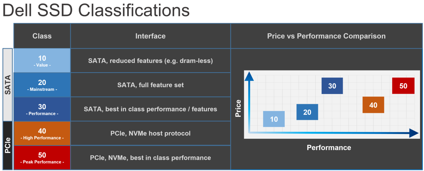Image resolution: width=424 pixels, height=171 pixels.
Task: Click the "Class" column header
Action: (x=42, y=36)
